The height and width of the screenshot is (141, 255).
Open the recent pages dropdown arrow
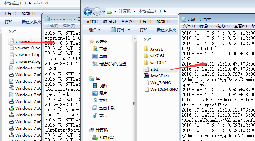click(x=103, y=12)
